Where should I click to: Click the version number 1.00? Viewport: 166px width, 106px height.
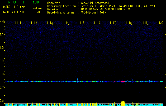[x=36, y=2]
